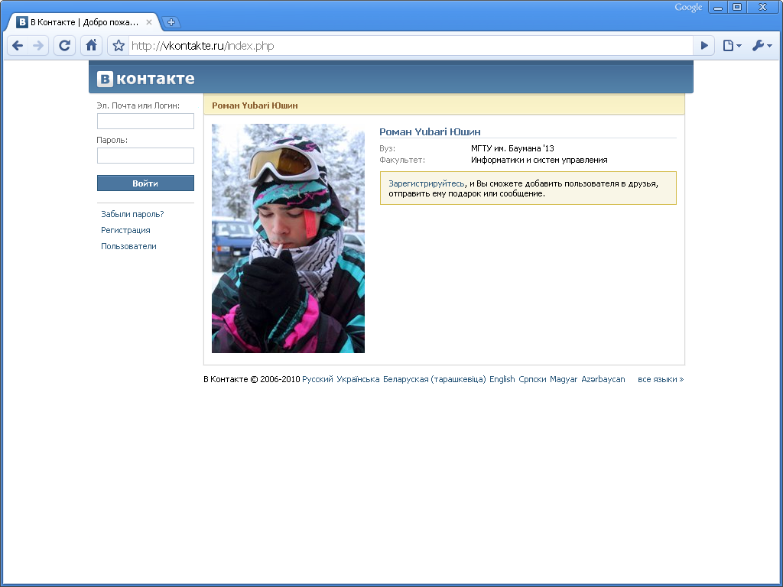Open the Забыли пароль? link
The image size is (783, 587).
(x=132, y=214)
